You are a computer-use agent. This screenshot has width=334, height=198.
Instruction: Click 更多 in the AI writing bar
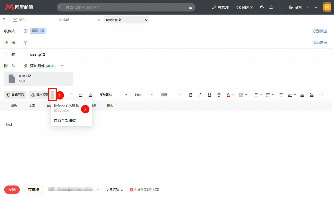click(x=108, y=106)
